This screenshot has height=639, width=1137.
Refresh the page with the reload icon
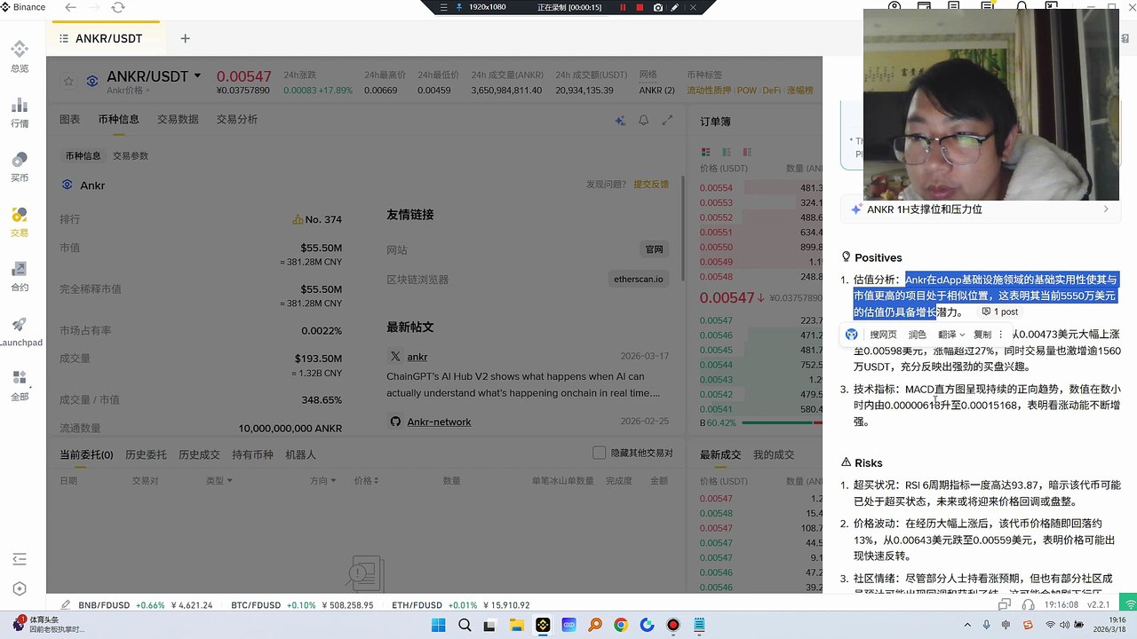(x=118, y=7)
